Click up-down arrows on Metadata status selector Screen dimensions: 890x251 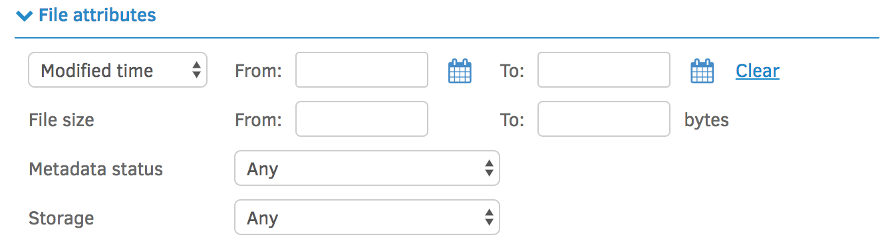[489, 169]
